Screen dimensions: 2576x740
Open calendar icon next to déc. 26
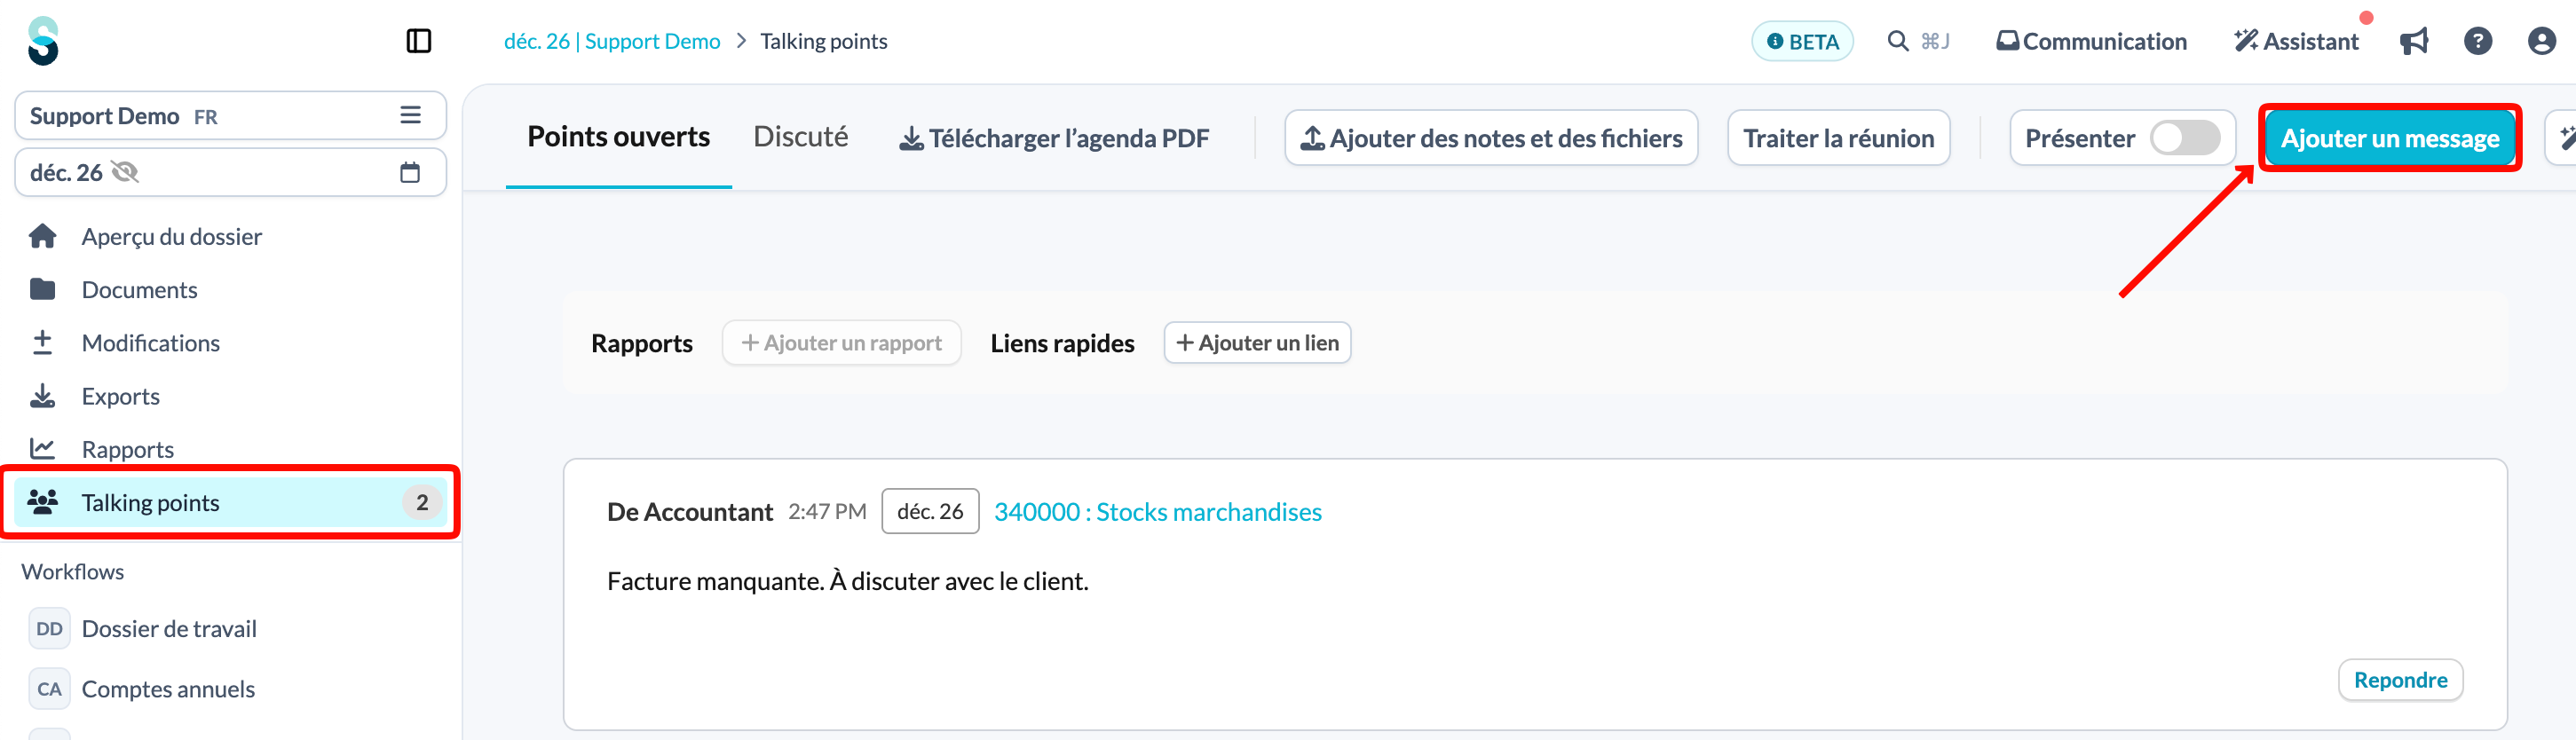pyautogui.click(x=410, y=172)
